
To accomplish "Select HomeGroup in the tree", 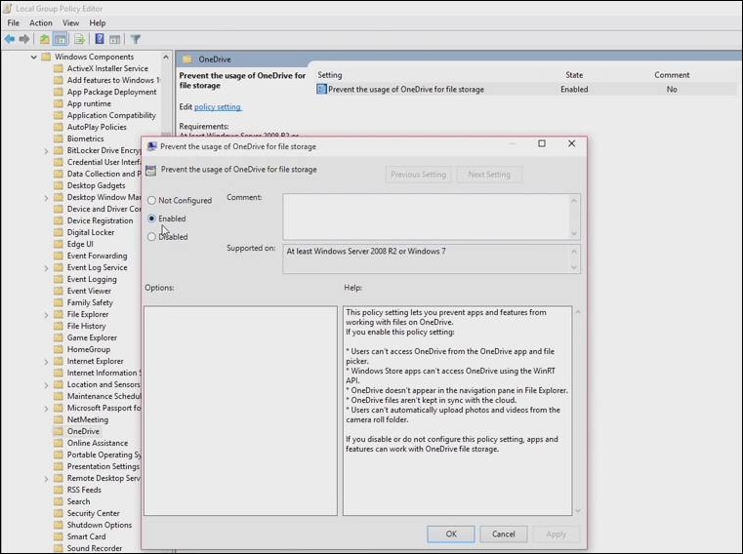I will [89, 349].
